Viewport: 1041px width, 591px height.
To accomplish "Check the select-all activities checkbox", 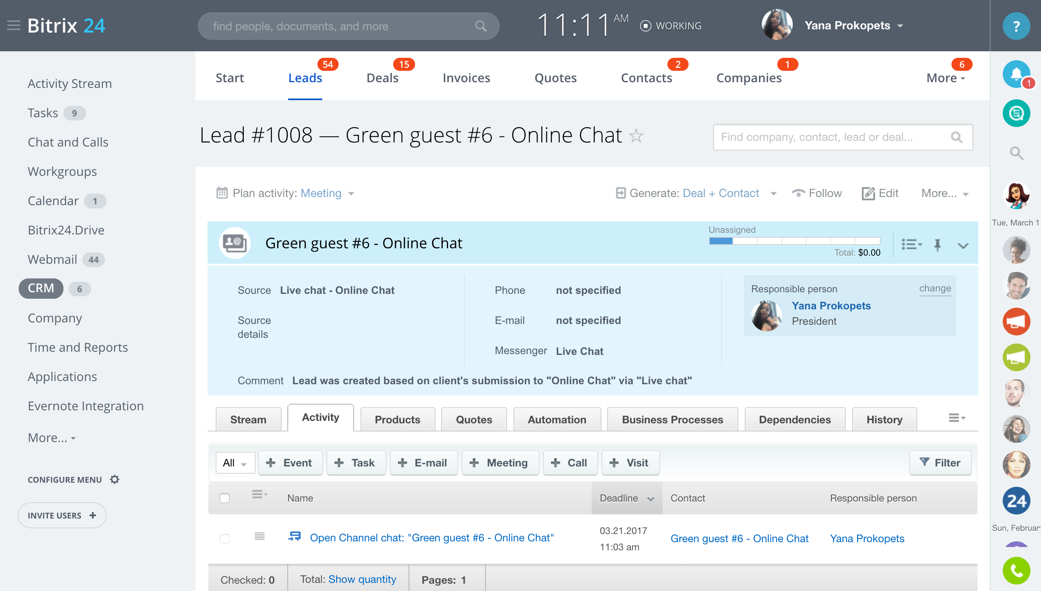I will (225, 498).
